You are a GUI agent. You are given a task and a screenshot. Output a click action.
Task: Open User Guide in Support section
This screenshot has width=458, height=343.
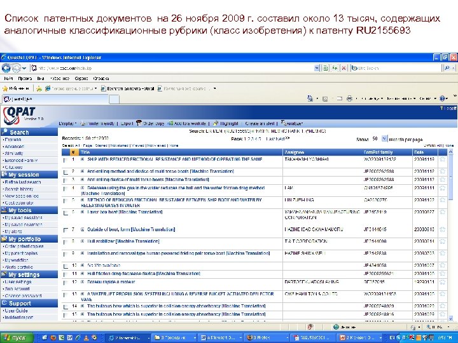pyautogui.click(x=16, y=311)
